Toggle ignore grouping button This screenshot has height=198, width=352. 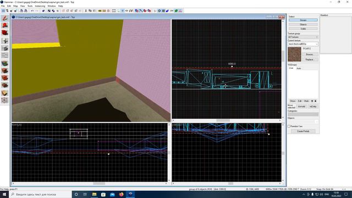click(x=57, y=11)
